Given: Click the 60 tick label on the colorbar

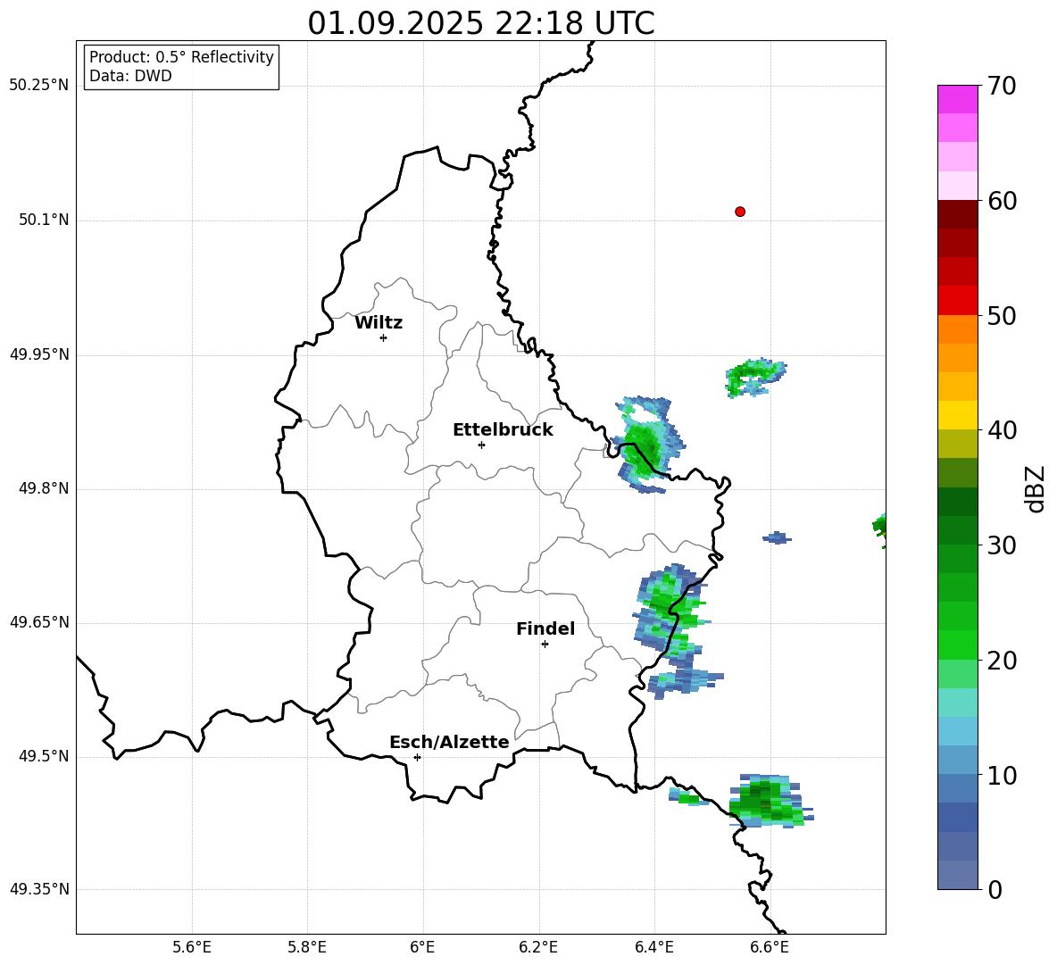Looking at the screenshot, I should (1002, 201).
